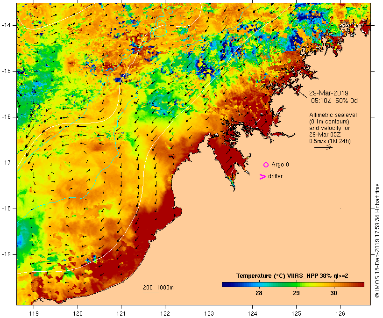Click latitude axis label -15
This screenshot has width=383, height=318.
click(x=6, y=71)
